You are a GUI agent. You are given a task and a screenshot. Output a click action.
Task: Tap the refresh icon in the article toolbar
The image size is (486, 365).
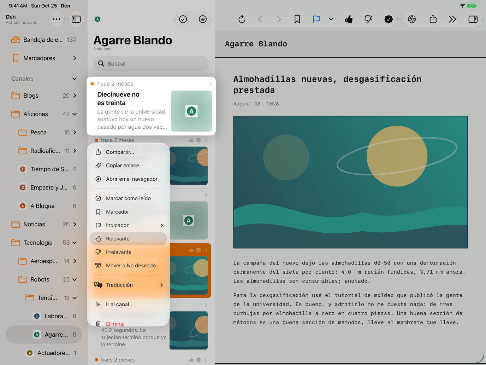click(242, 19)
